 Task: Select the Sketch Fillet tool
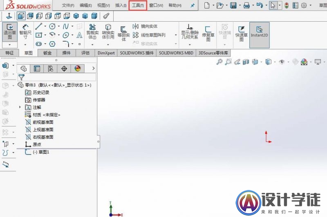[66, 44]
